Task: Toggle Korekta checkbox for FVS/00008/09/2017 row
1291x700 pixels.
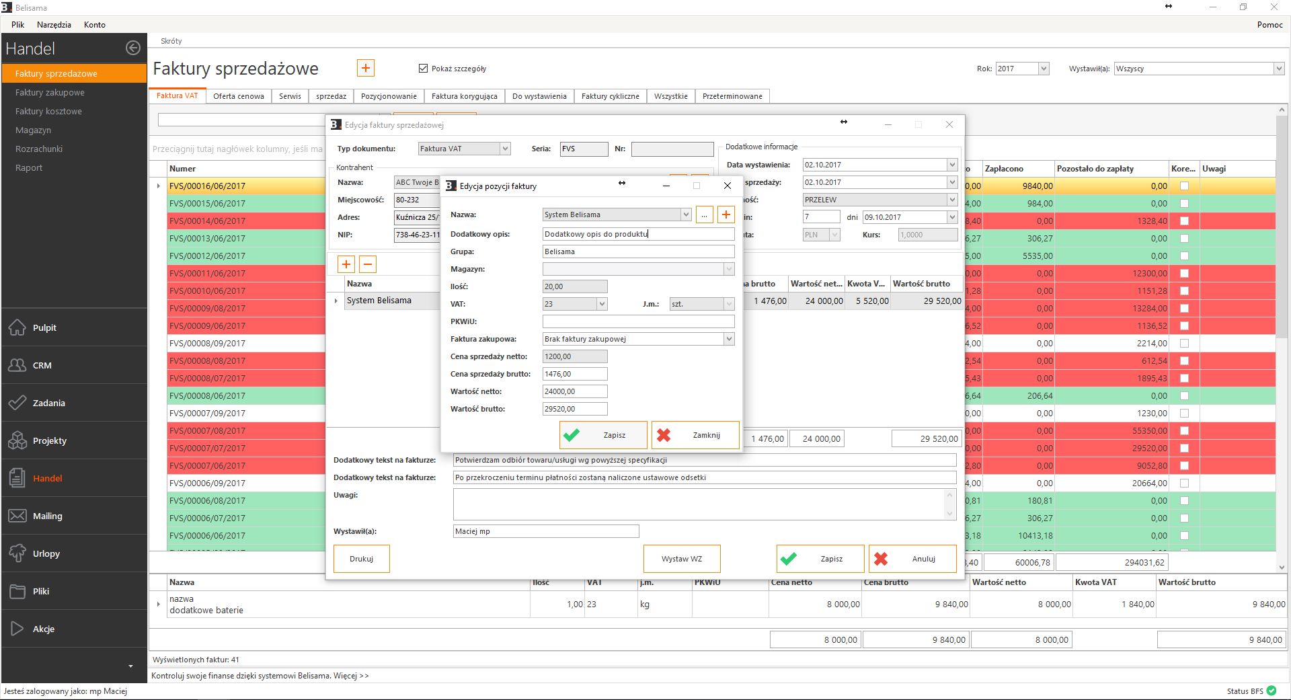Action: point(1184,343)
